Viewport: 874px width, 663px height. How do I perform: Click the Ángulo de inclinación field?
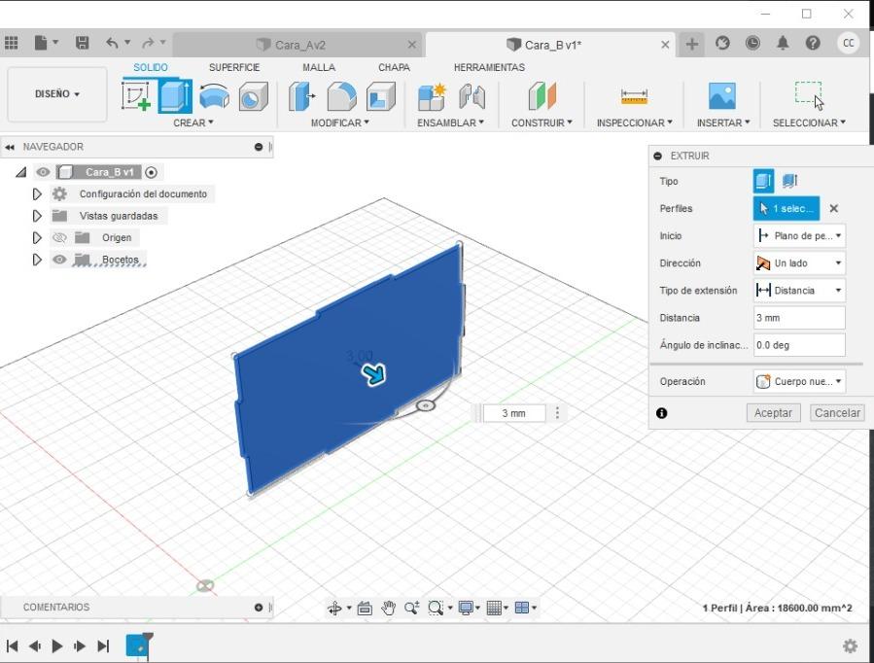799,345
